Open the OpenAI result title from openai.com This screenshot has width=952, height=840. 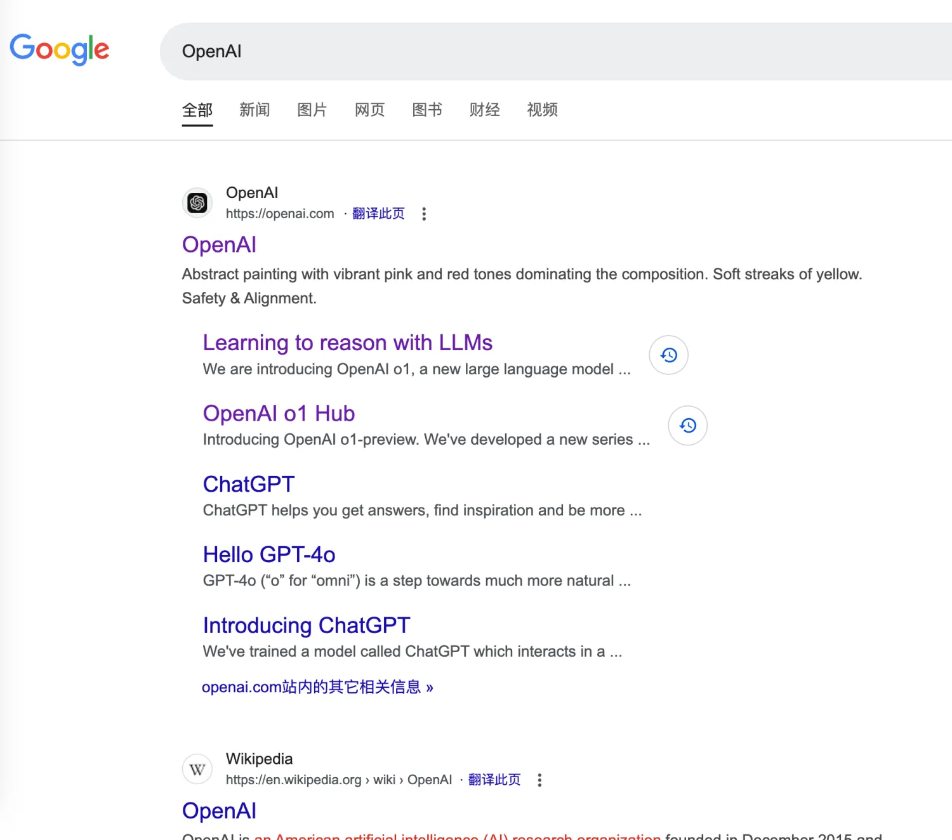tap(219, 245)
